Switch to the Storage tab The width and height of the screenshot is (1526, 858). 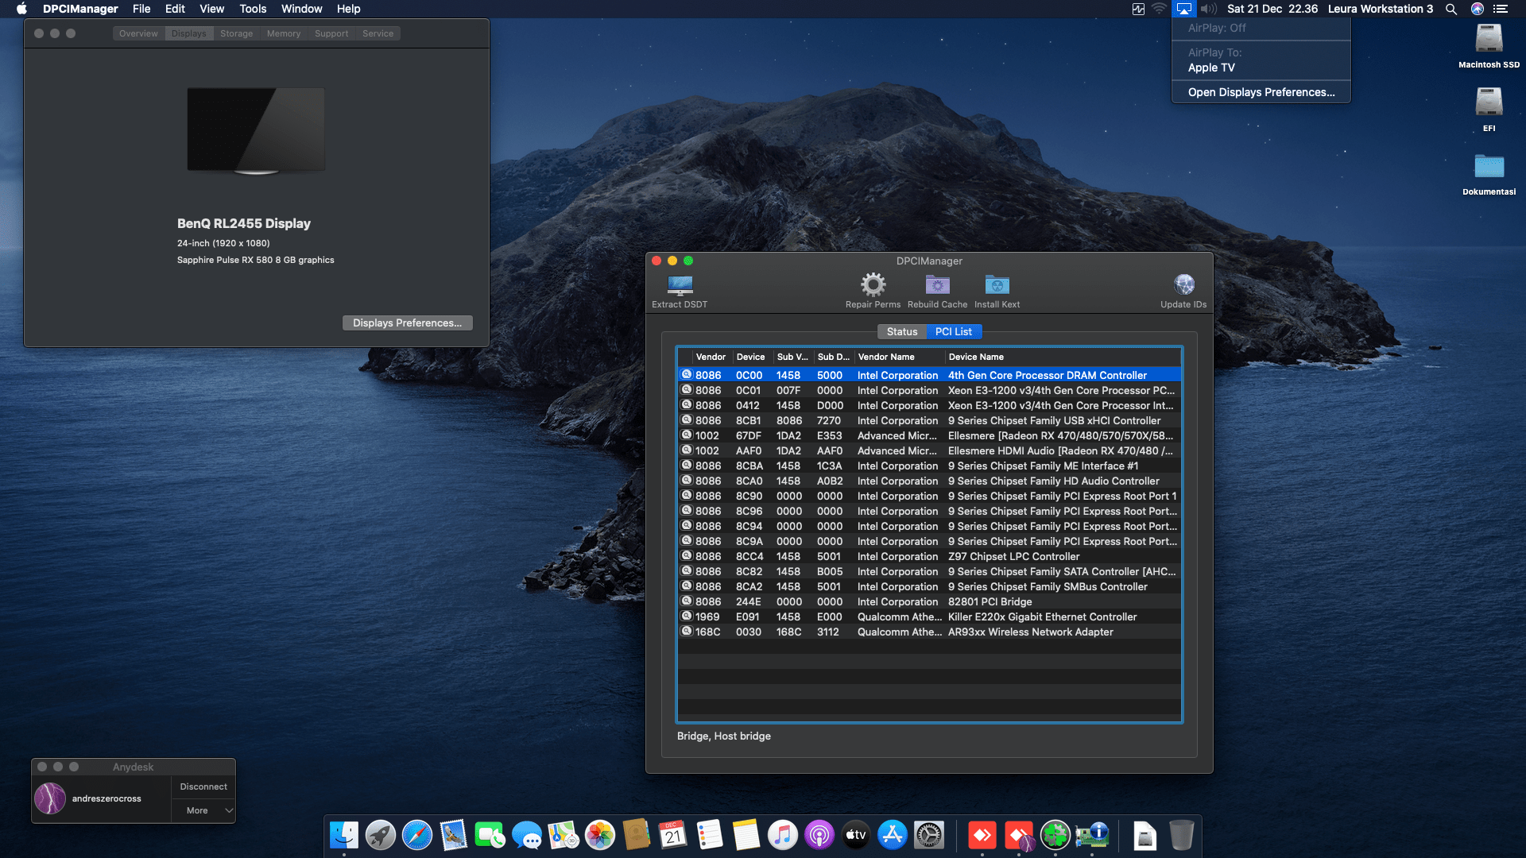[236, 33]
